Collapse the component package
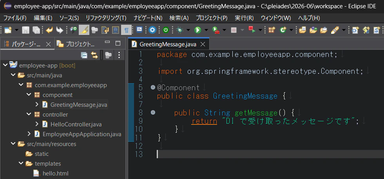This screenshot has width=384, height=179. point(29,95)
